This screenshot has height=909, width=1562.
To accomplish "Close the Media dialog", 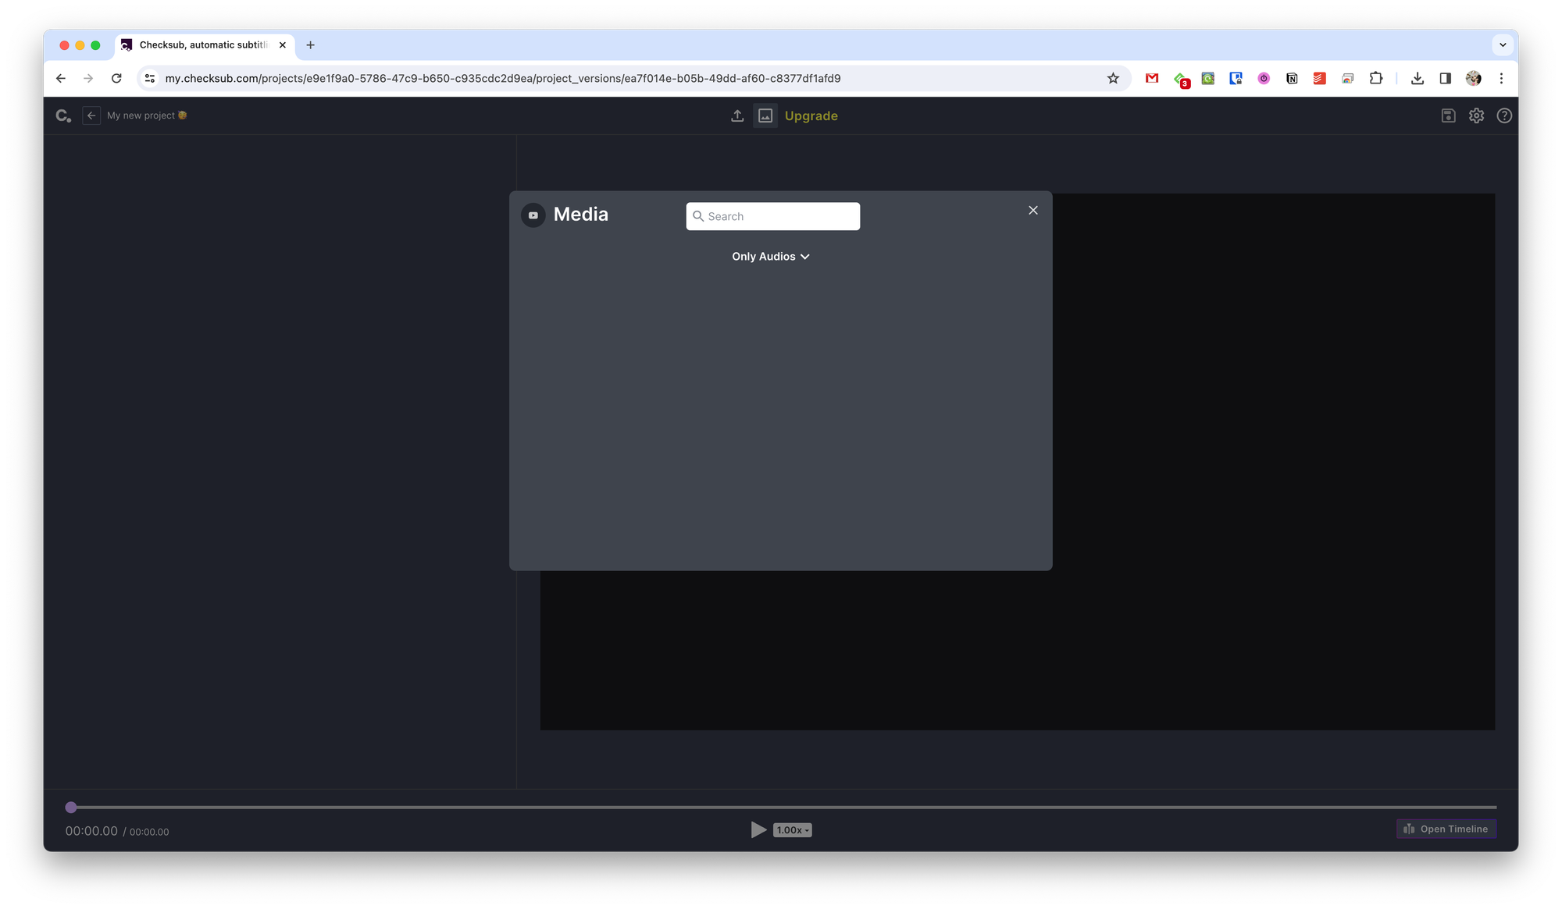I will (1033, 210).
